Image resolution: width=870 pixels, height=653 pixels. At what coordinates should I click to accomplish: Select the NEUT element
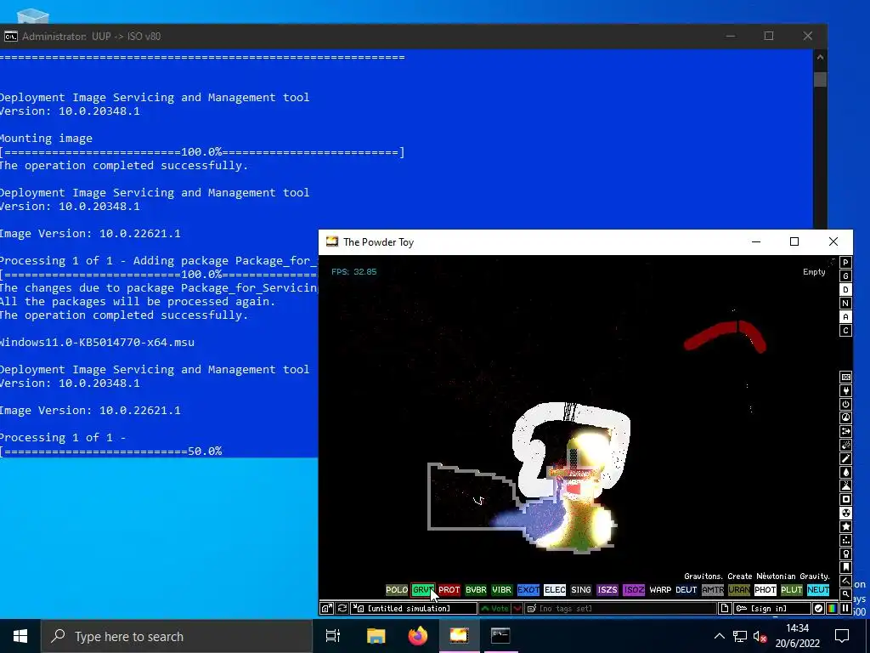818,590
